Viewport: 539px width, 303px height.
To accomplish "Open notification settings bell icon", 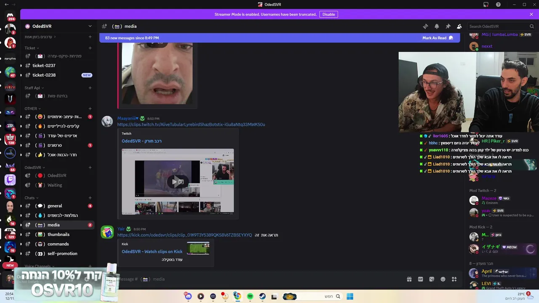I will (437, 26).
